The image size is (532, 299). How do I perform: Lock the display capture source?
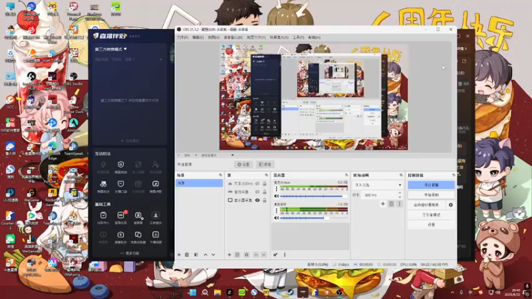(x=265, y=201)
